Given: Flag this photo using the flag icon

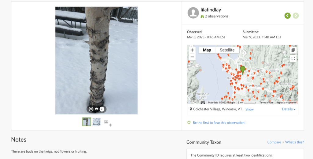Looking at the screenshot, I should pyautogui.click(x=97, y=109).
